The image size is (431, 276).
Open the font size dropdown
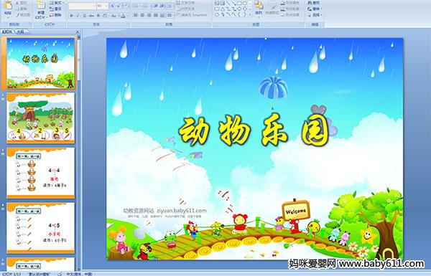point(103,6)
